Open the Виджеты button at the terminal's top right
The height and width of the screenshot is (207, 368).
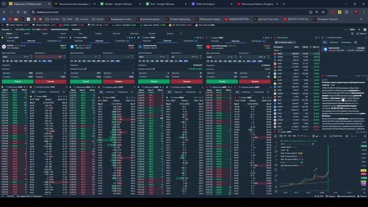point(362,33)
